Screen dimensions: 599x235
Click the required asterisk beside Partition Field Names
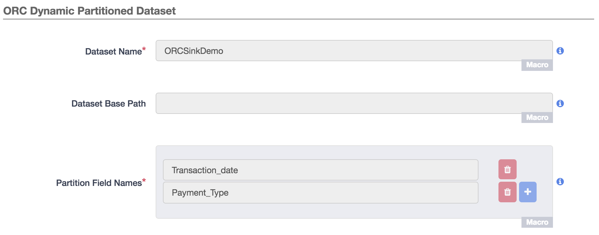pyautogui.click(x=144, y=180)
